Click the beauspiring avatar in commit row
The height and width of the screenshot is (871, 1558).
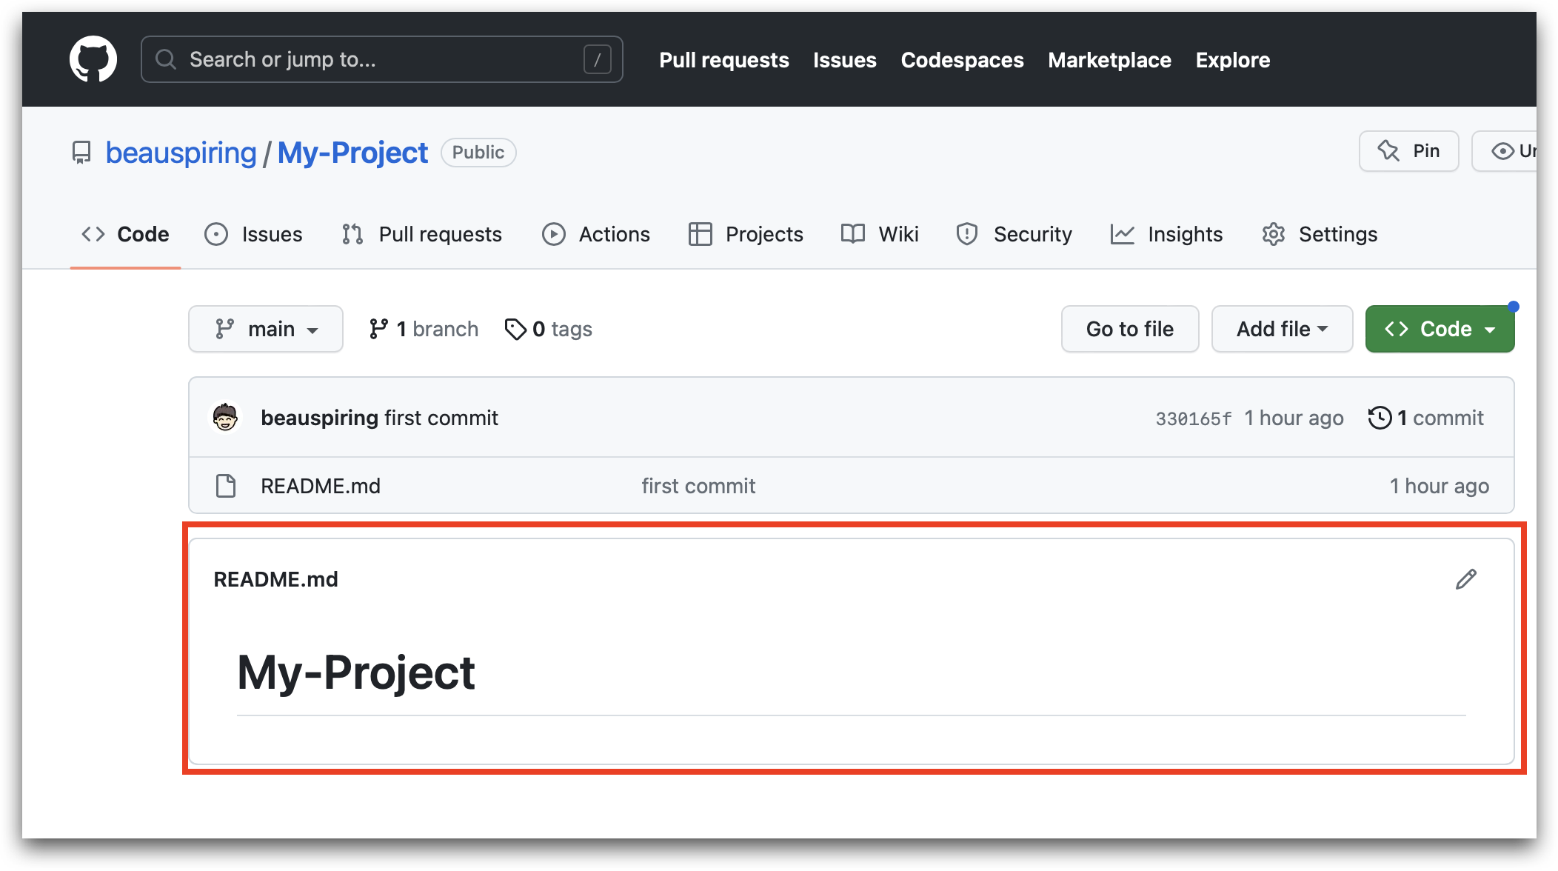(x=225, y=418)
